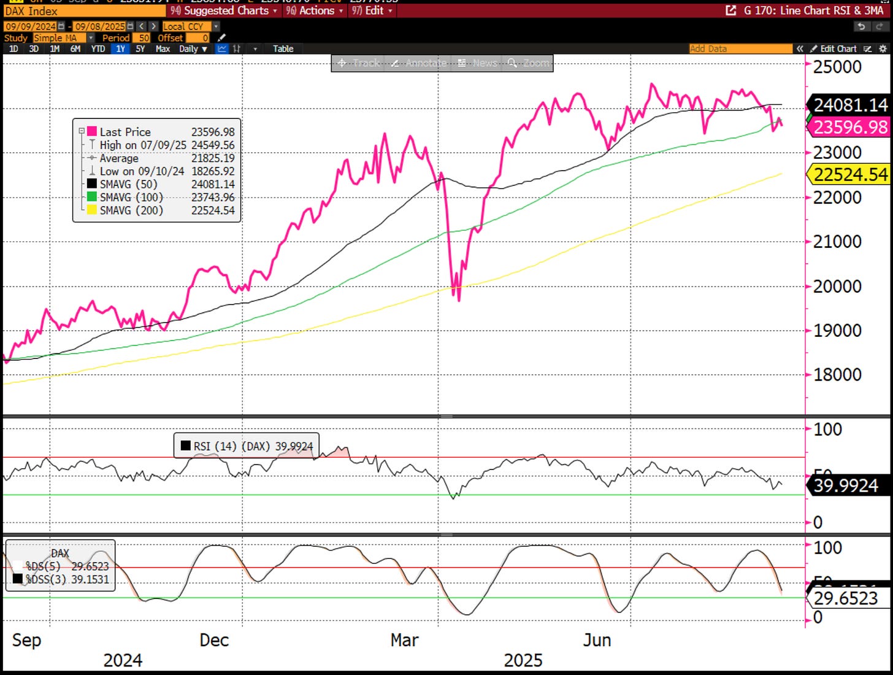Open chart type dropdown arrow
The image size is (893, 675).
click(x=255, y=48)
